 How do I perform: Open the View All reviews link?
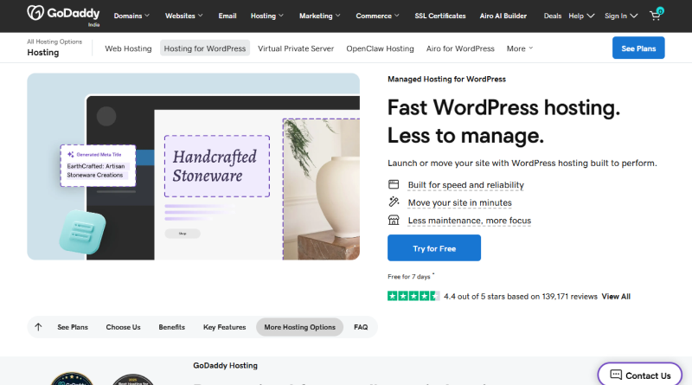tap(616, 297)
